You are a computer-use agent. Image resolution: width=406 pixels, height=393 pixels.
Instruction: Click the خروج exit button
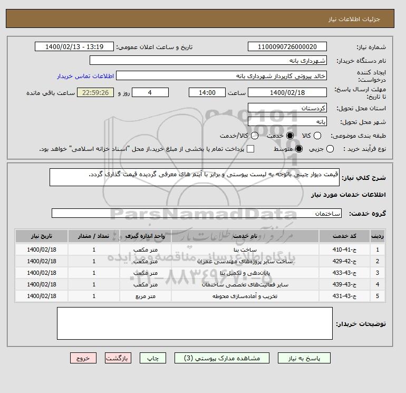83,358
